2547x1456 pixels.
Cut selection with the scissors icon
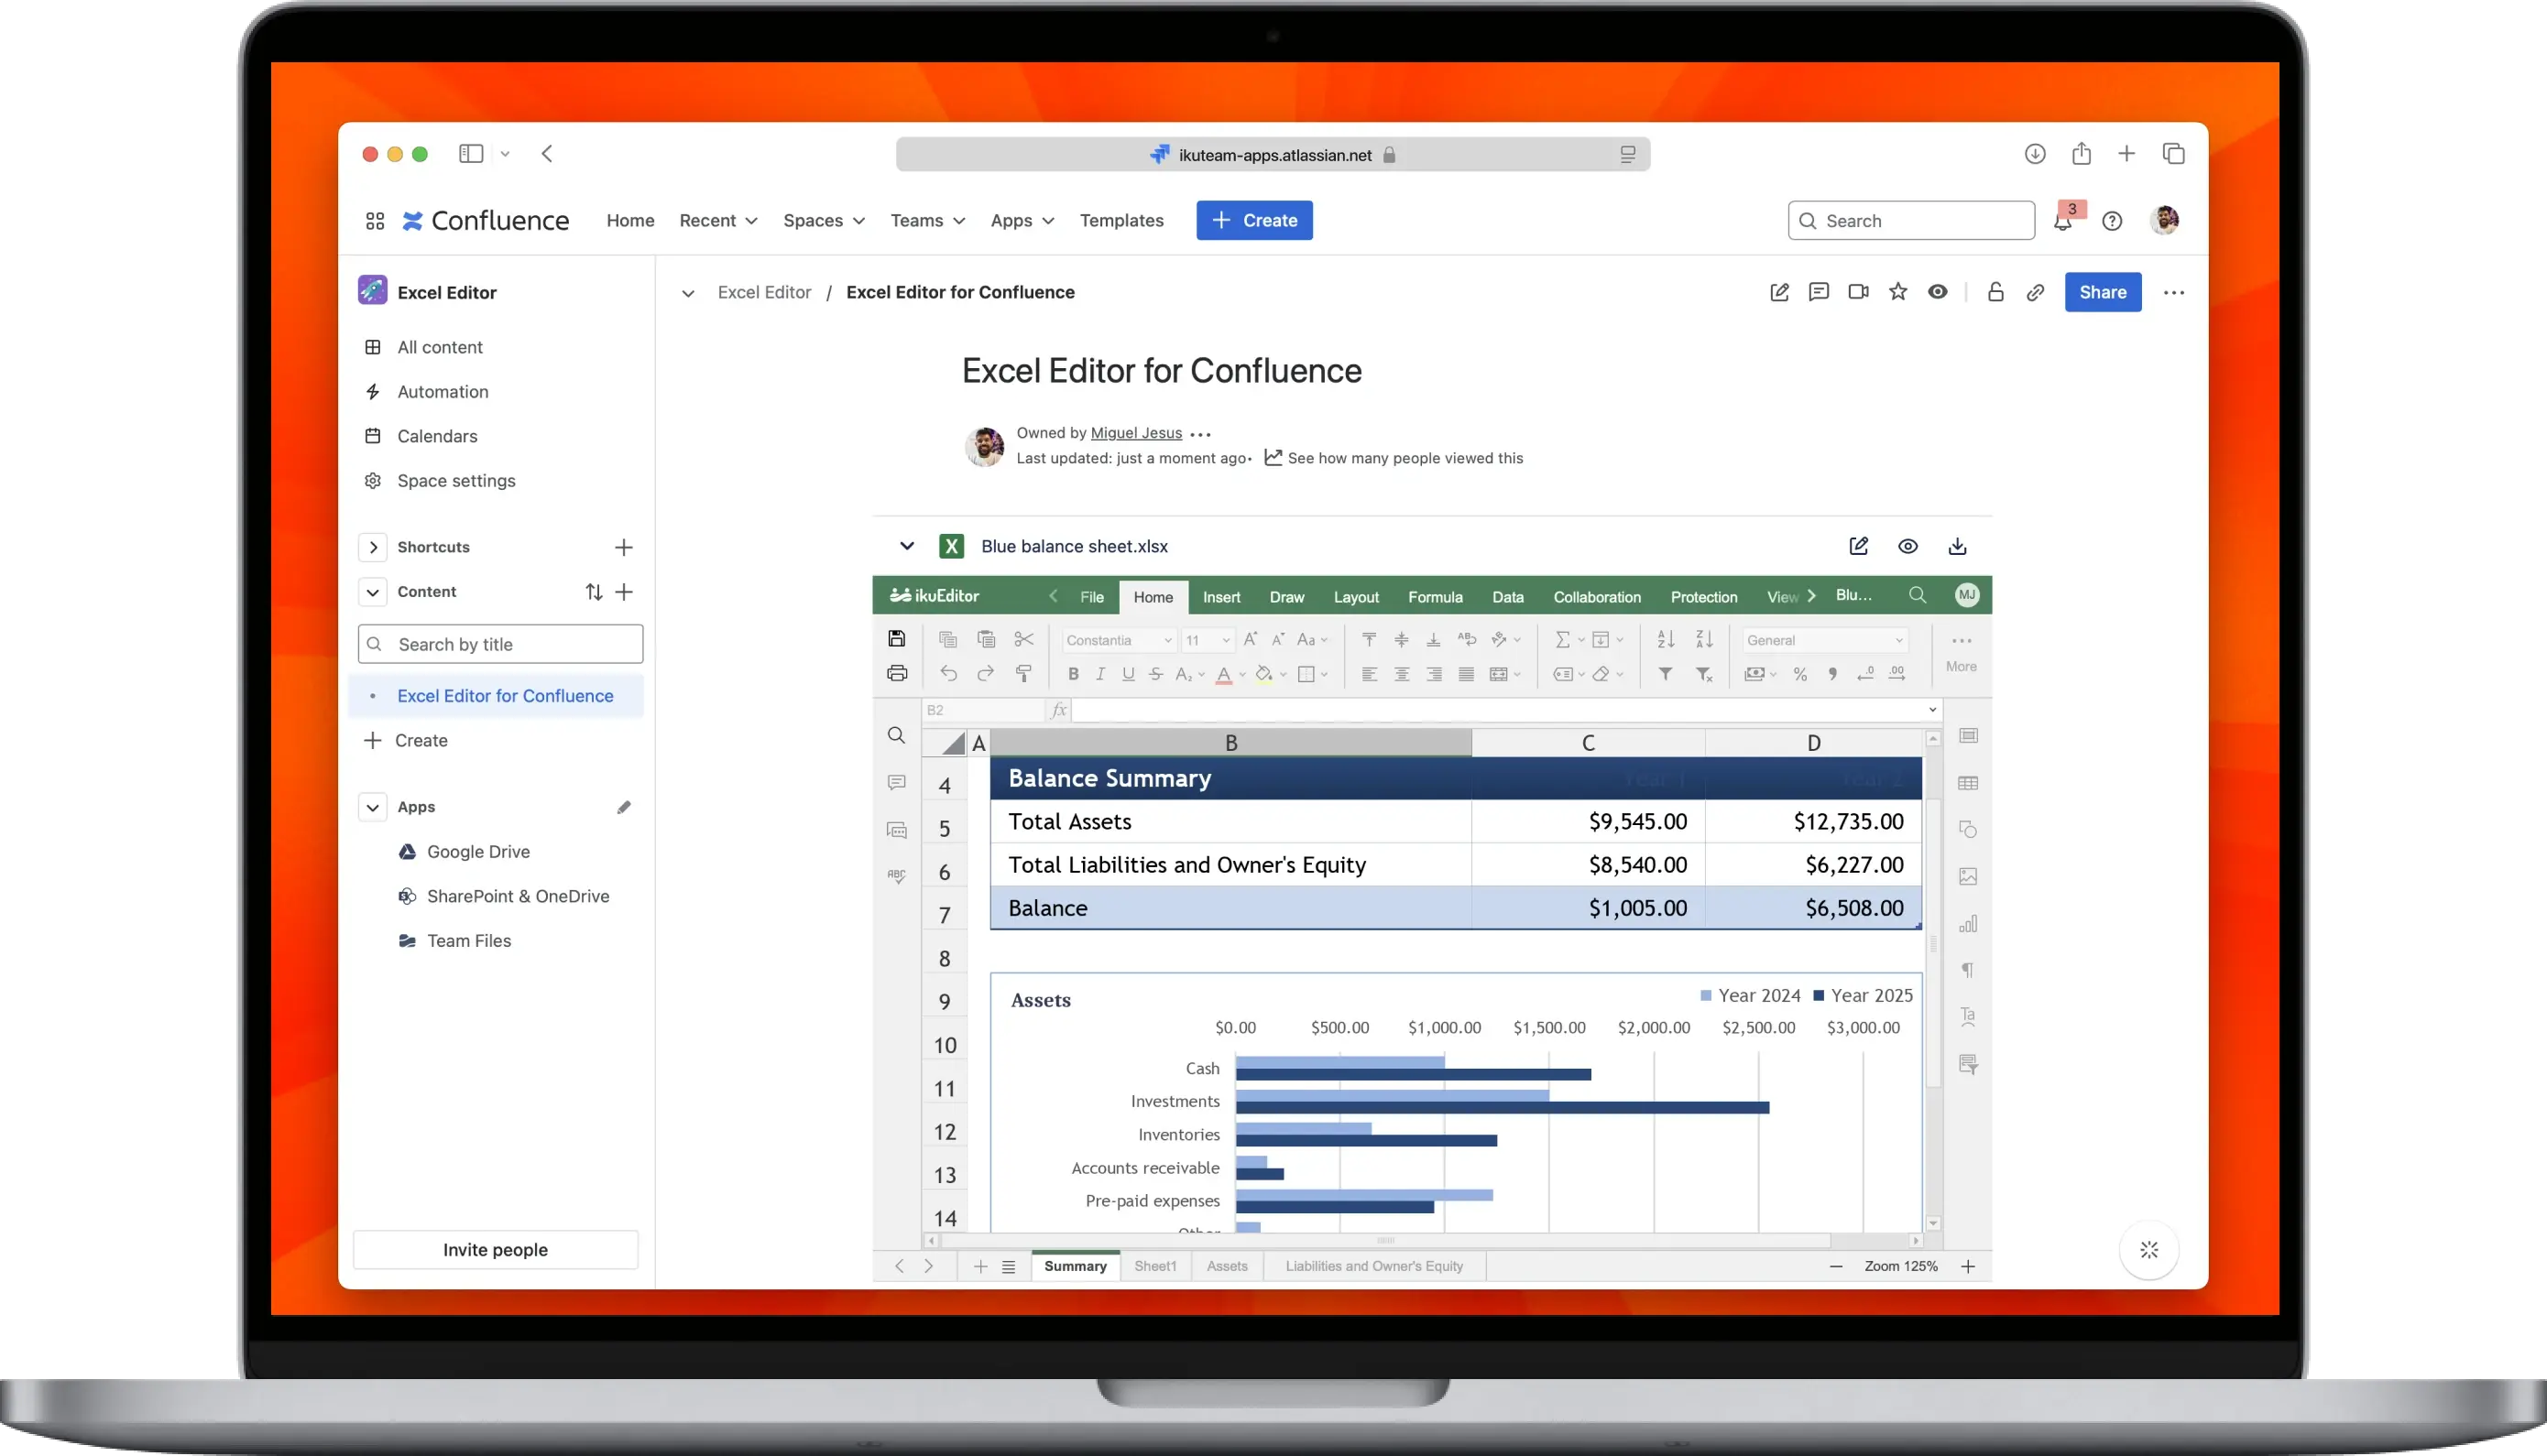(1023, 639)
